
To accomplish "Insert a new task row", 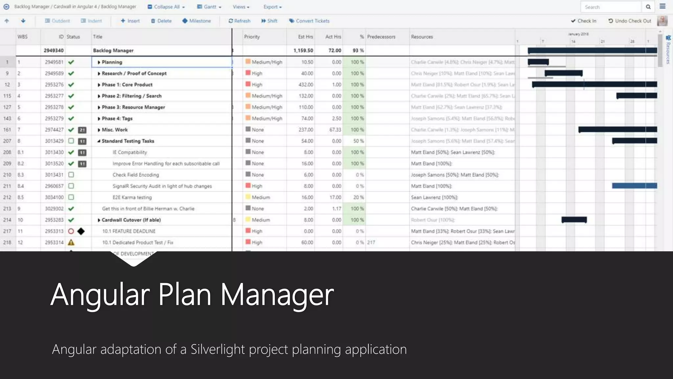I will (130, 21).
